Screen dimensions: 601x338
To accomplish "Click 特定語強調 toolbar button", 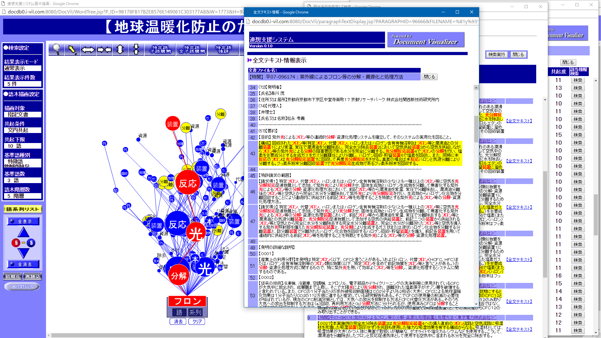I will [x=223, y=49].
